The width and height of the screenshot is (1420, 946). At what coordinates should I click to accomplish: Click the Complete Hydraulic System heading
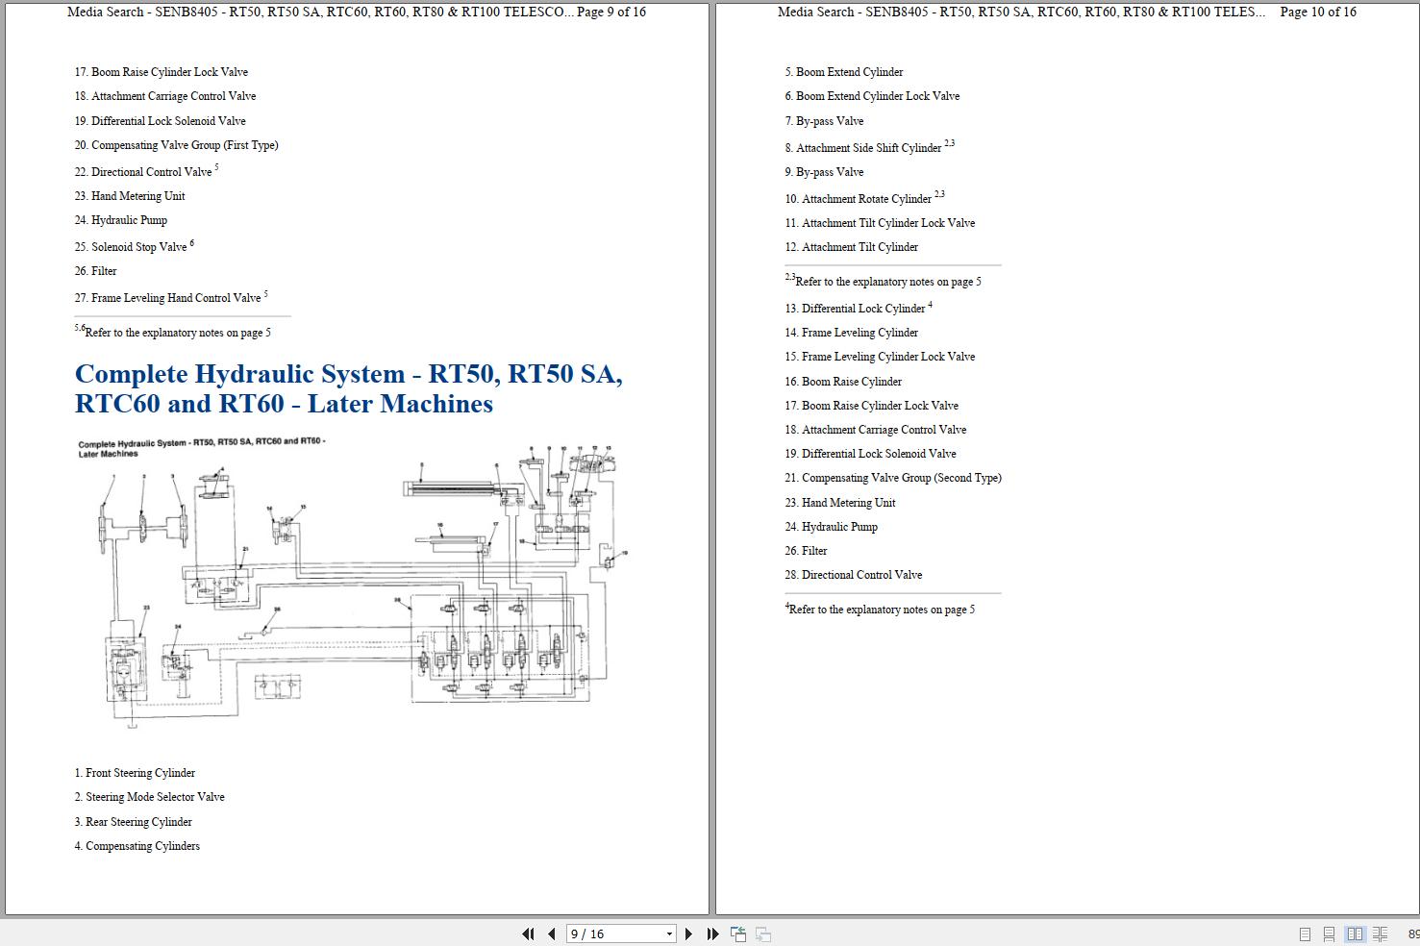[x=349, y=388]
